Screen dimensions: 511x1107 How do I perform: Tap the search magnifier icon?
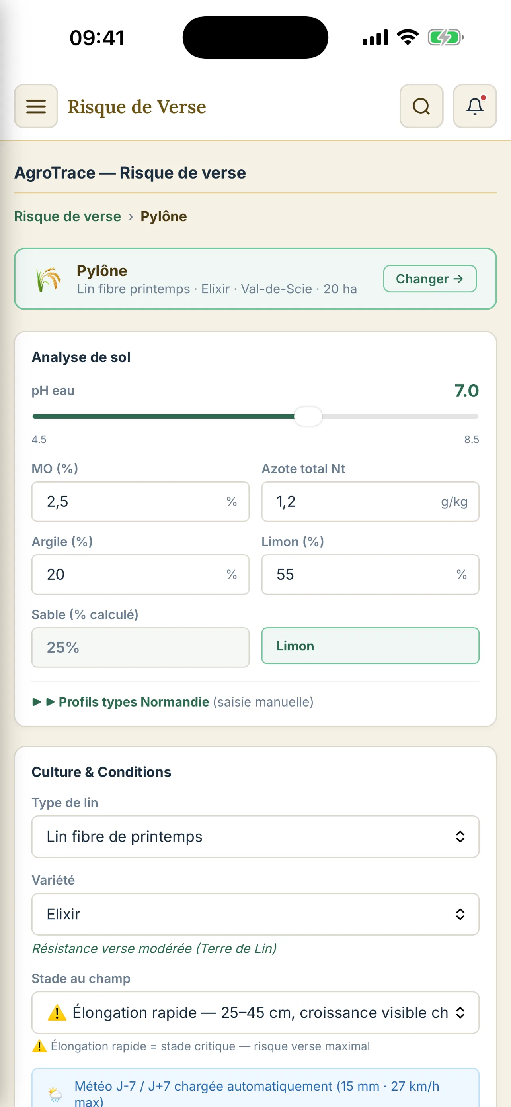pyautogui.click(x=421, y=106)
